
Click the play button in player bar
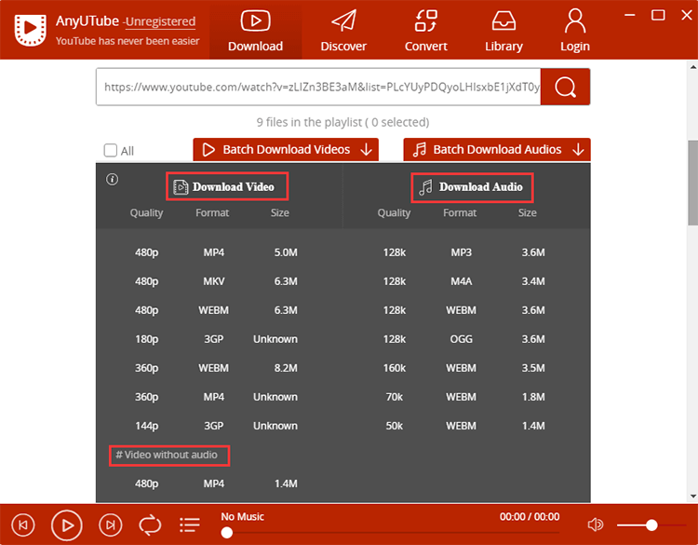pos(67,525)
